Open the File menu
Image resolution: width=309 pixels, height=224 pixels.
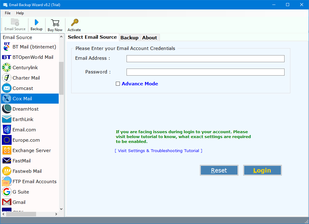(x=8, y=13)
